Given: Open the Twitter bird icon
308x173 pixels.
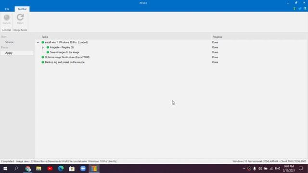Looking at the screenshot, I should pyautogui.click(x=300, y=9).
